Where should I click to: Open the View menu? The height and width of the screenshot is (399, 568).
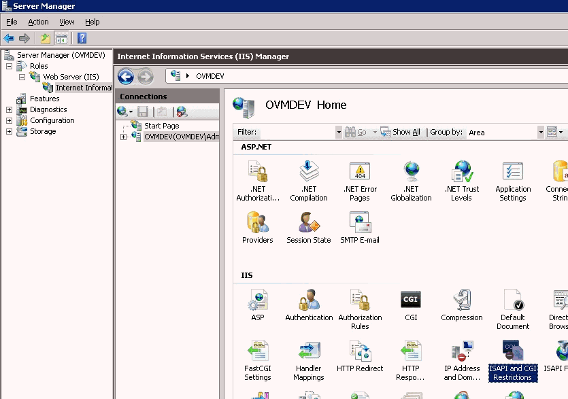pos(66,22)
